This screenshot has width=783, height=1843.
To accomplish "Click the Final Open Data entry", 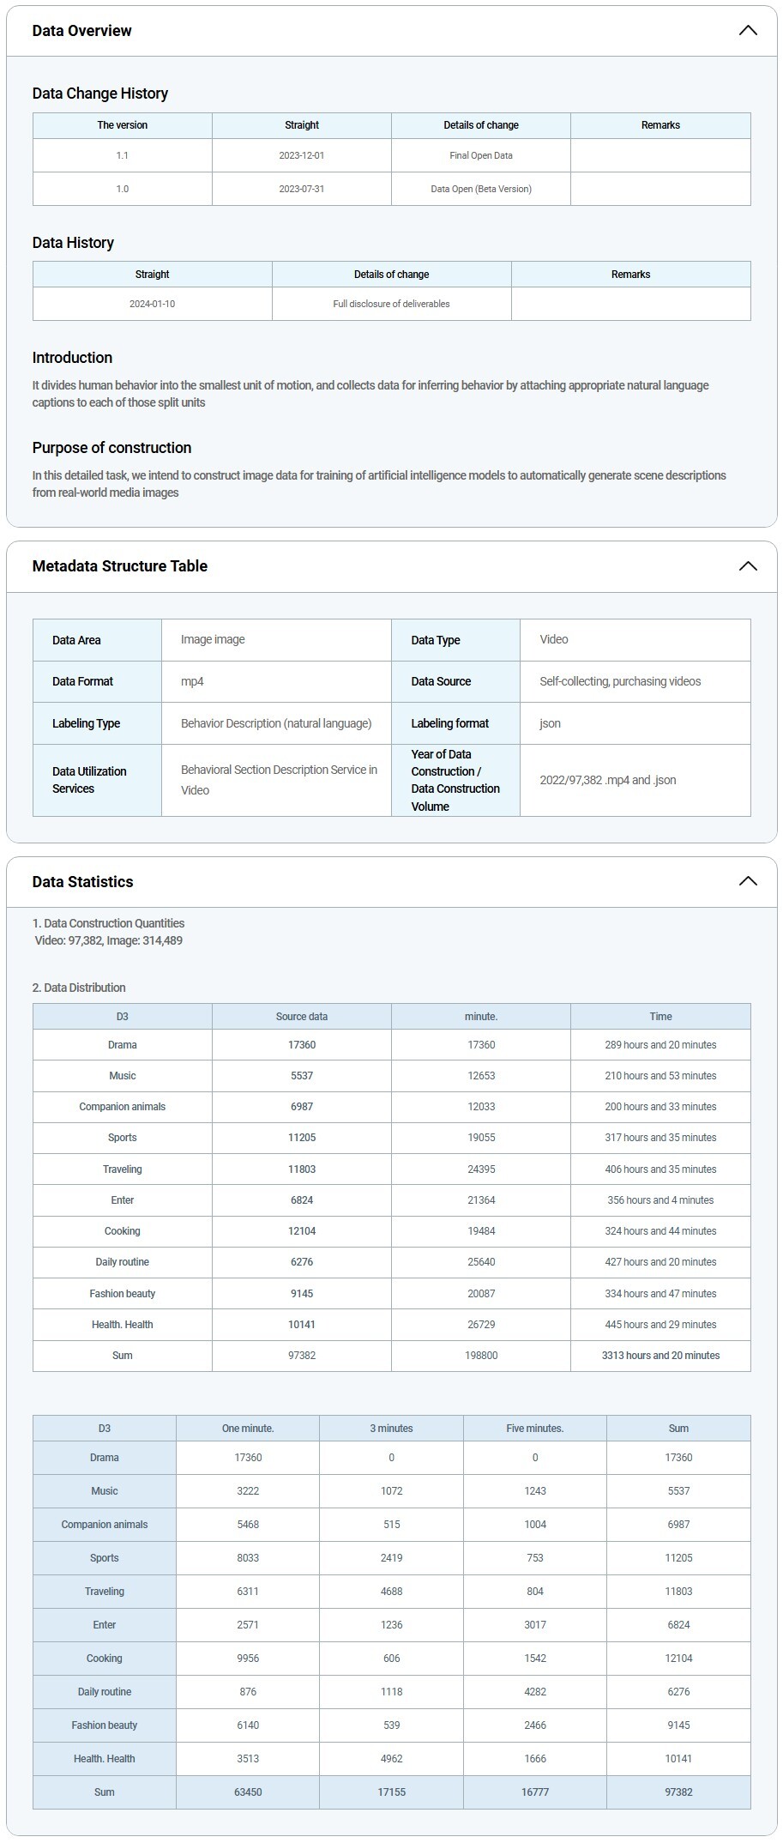I will coord(480,155).
